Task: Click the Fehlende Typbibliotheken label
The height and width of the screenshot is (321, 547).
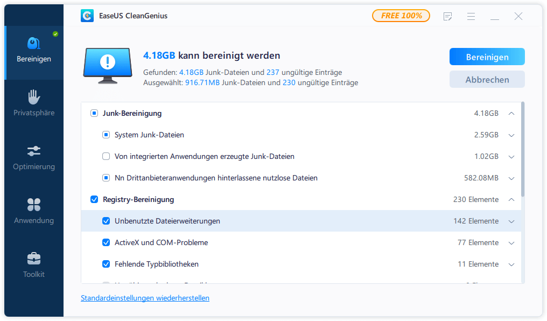Action: click(157, 264)
